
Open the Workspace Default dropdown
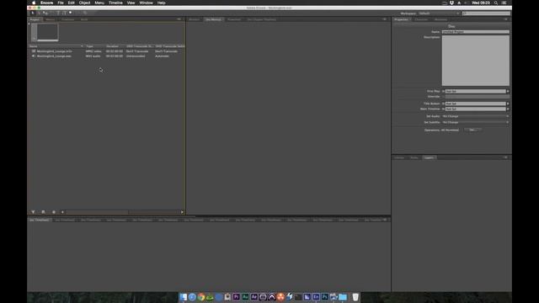pos(439,13)
